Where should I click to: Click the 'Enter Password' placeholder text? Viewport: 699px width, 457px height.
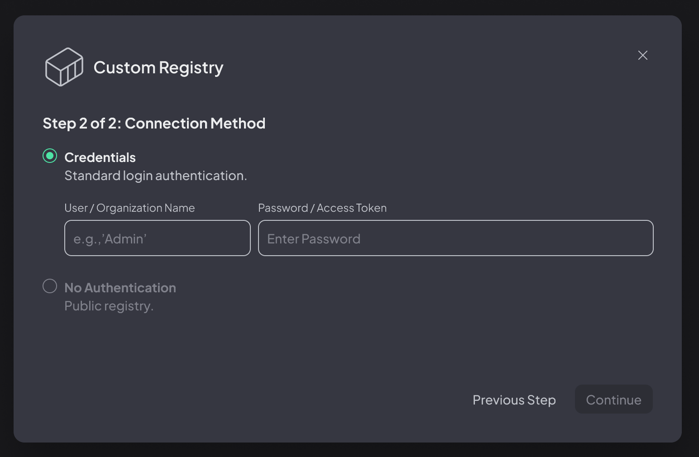314,239
